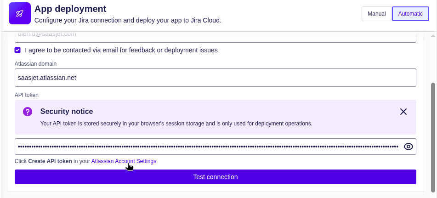Dismiss the Security notice banner
The image size is (437, 198).
[403, 112]
